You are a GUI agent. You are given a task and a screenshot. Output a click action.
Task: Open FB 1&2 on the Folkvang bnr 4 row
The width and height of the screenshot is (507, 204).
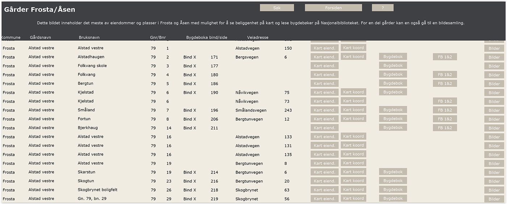pos(445,74)
